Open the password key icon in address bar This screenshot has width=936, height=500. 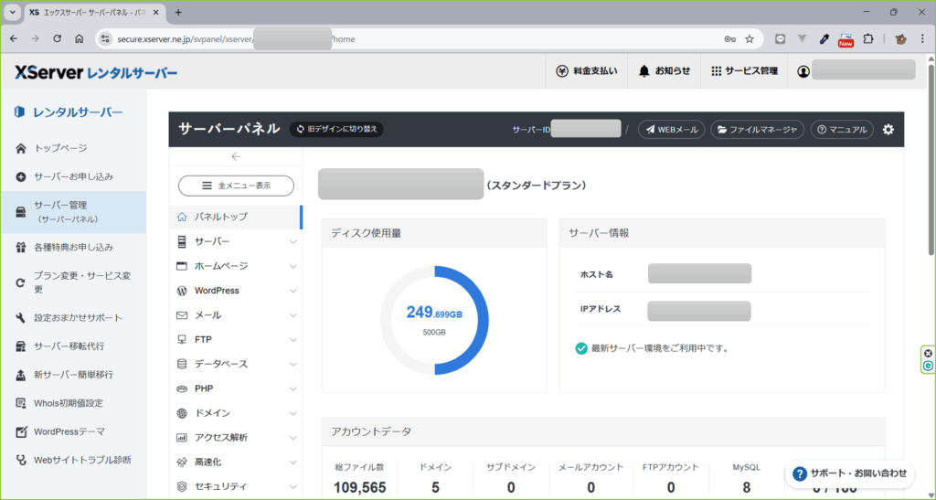(x=730, y=38)
